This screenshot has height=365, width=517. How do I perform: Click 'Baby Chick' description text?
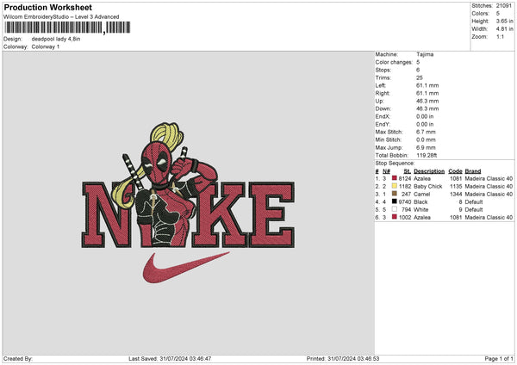pos(428,187)
